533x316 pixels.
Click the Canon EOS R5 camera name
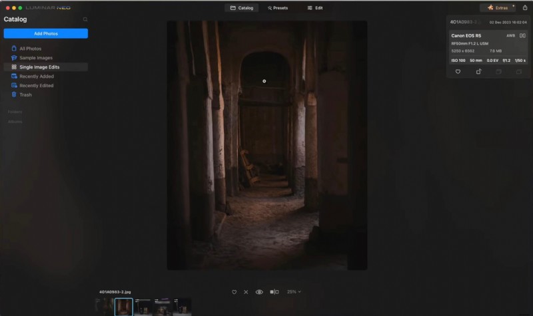pos(466,36)
